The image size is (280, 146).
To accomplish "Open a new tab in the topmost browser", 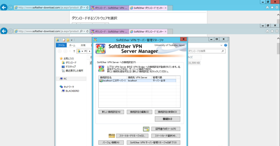I will pos(170,8).
